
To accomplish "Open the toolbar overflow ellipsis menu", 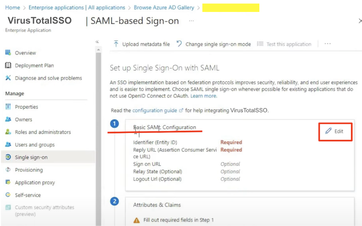I will click(328, 44).
